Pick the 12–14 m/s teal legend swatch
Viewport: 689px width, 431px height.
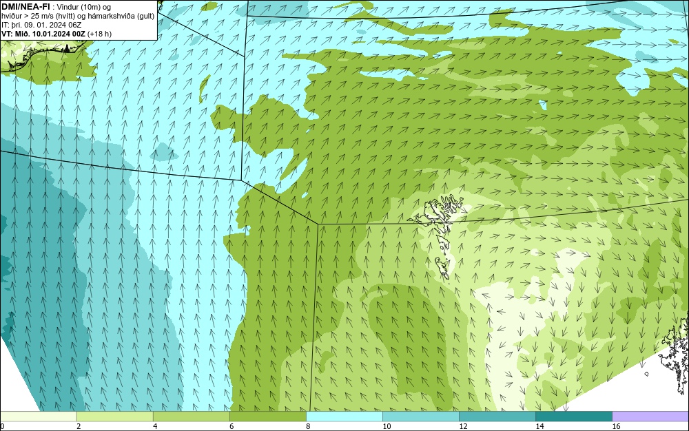(x=497, y=416)
